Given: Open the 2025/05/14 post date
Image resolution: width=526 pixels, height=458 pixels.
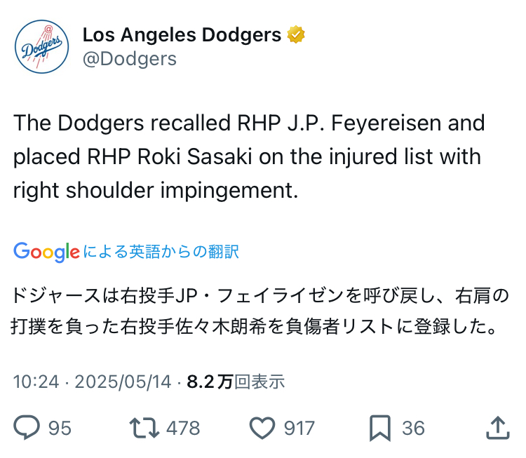Looking at the screenshot, I should point(123,382).
